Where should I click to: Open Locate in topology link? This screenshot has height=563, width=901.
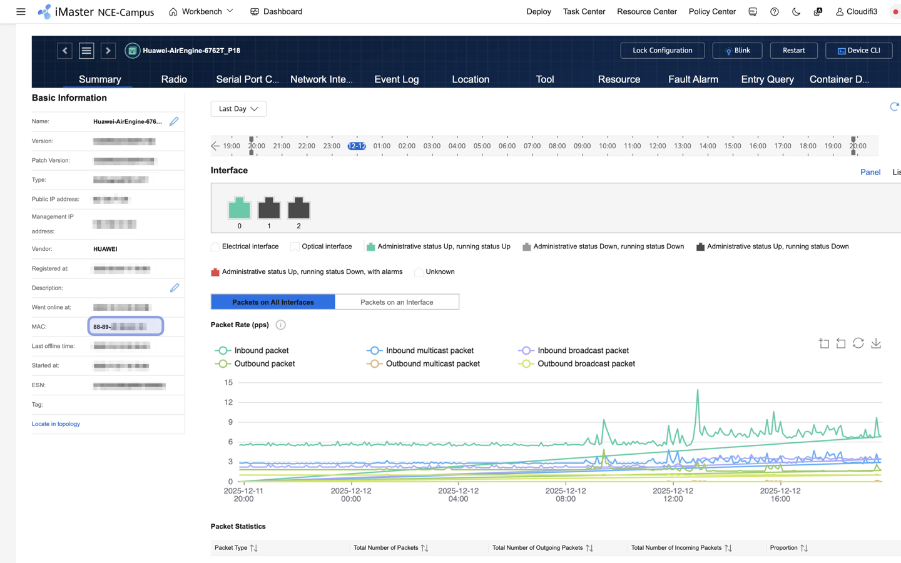56,424
